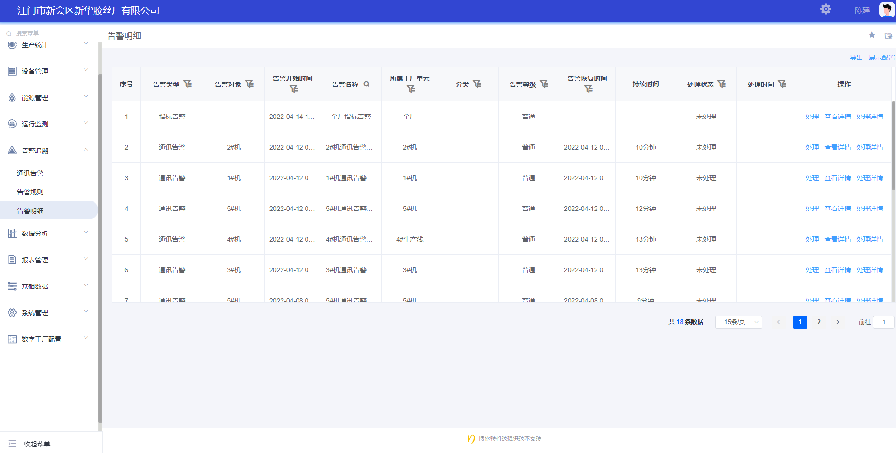
Task: Select 告警规则 in sidebar
Action: coord(30,192)
